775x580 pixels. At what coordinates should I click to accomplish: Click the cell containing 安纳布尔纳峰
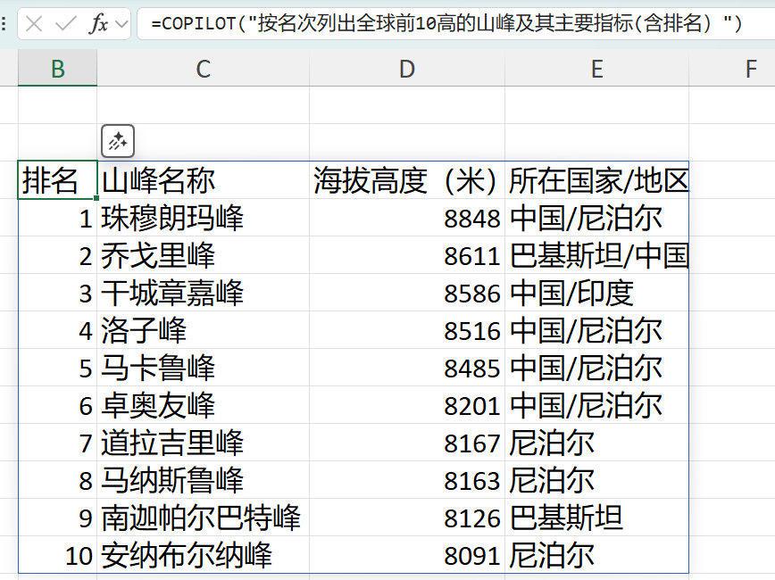click(203, 556)
